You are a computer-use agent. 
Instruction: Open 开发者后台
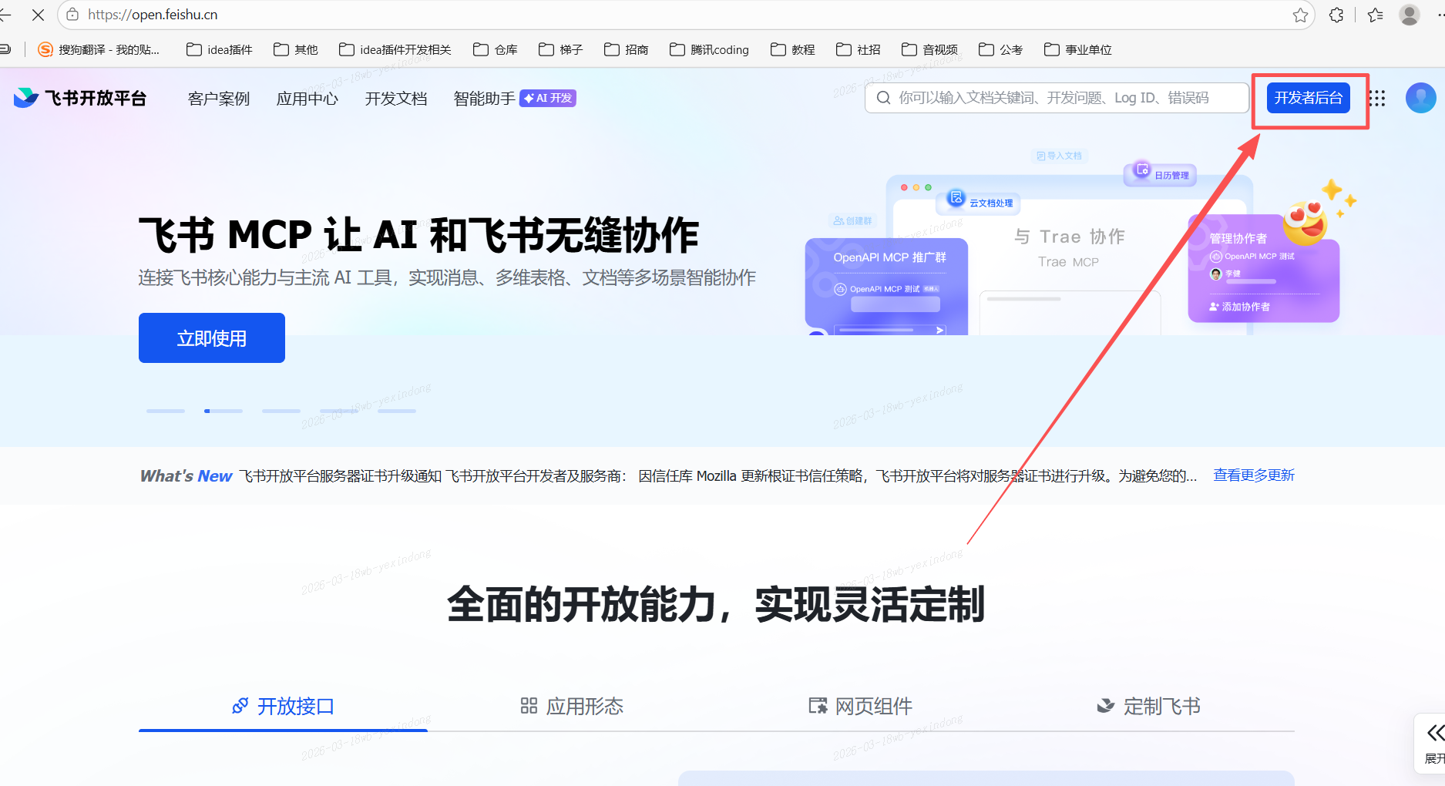[x=1308, y=97]
